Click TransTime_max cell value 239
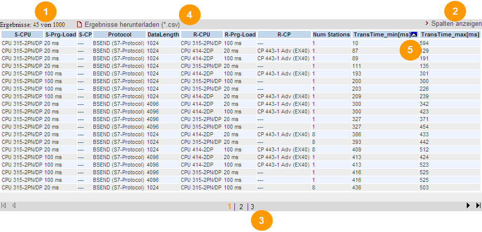Viewport: 482px width, 232px height. coord(424,96)
